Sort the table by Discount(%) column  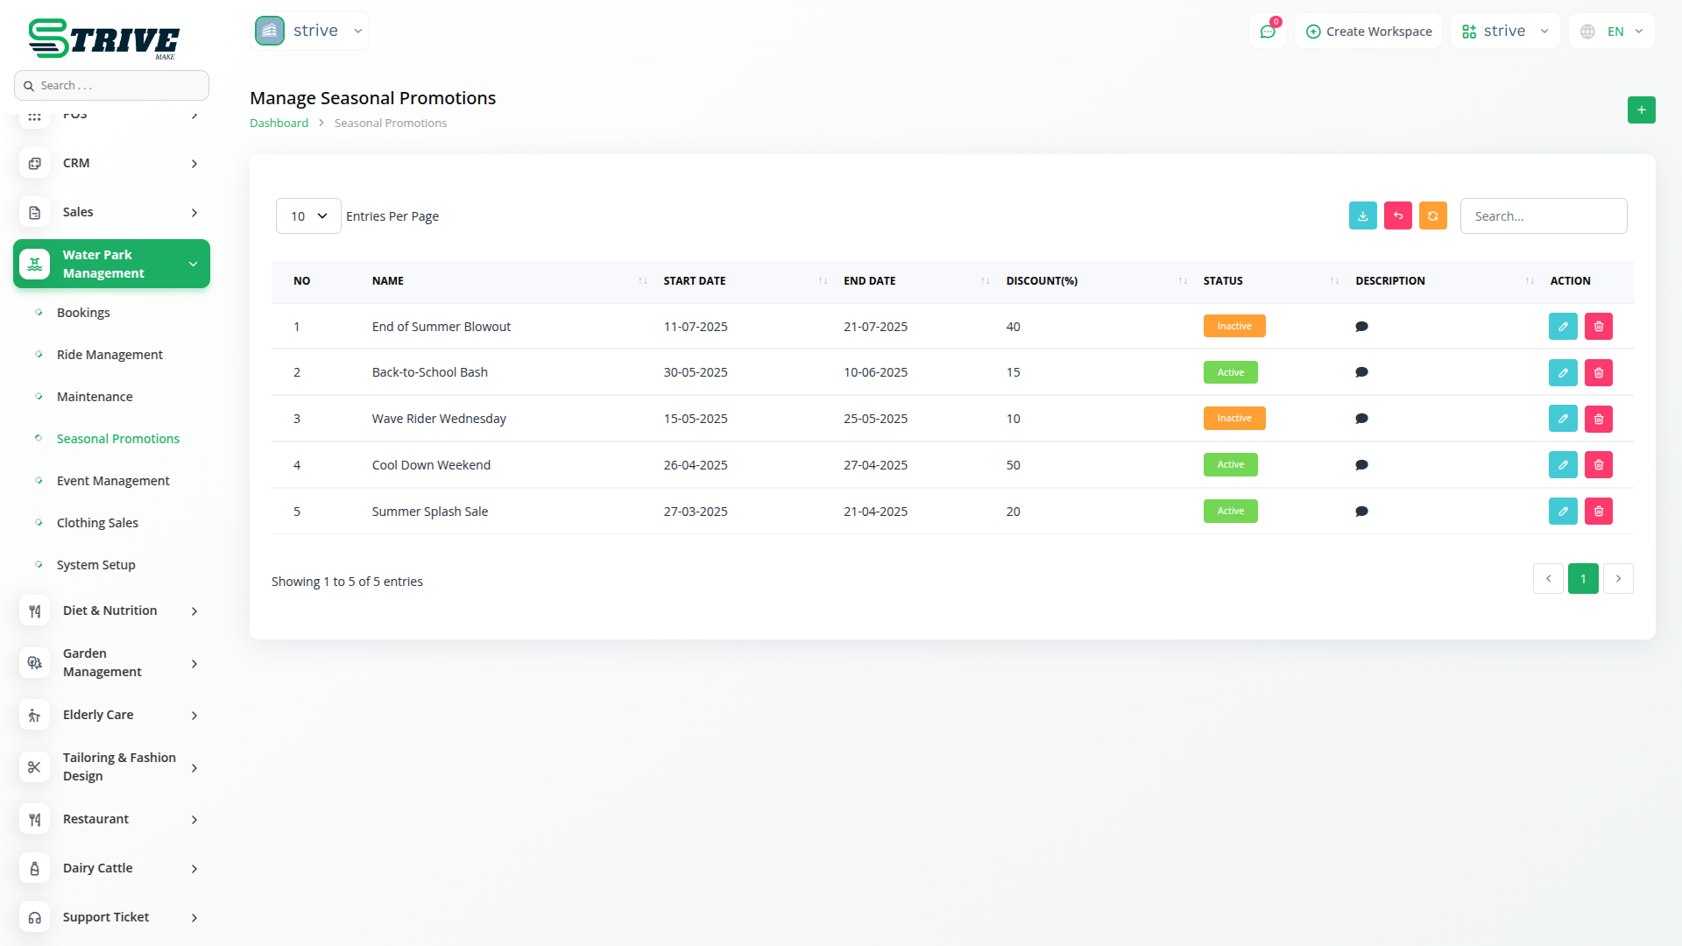[x=1042, y=281]
